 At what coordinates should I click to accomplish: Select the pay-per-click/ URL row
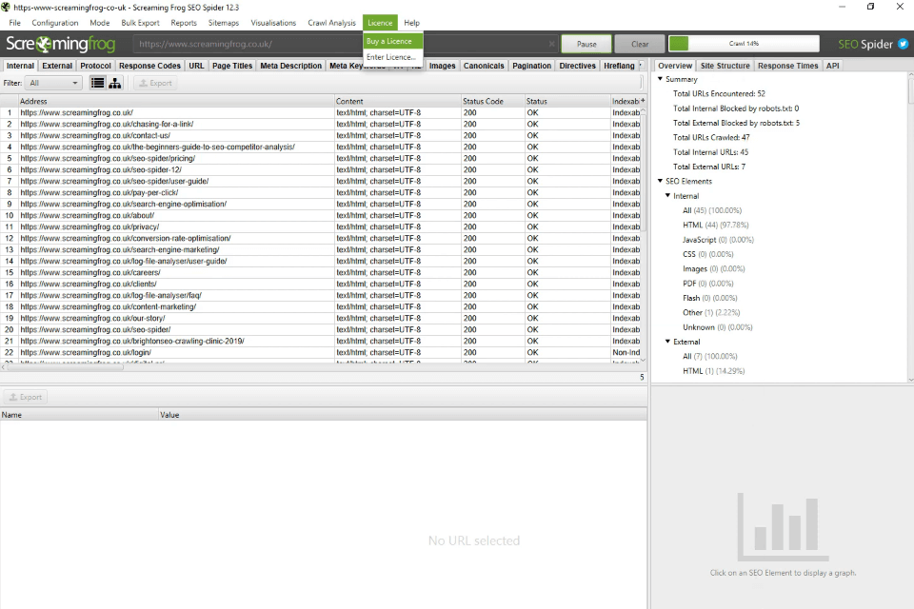tap(321, 192)
